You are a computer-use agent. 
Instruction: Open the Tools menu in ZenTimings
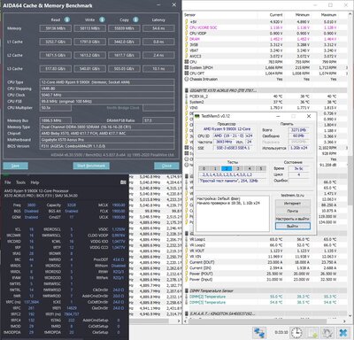tap(20, 182)
